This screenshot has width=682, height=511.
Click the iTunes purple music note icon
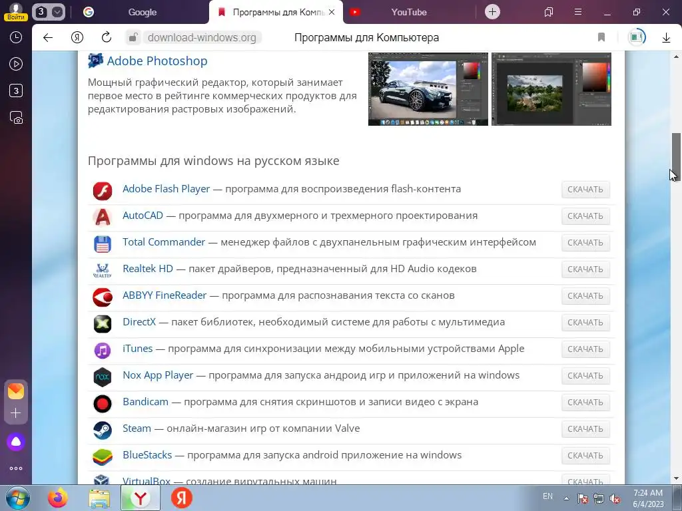103,350
